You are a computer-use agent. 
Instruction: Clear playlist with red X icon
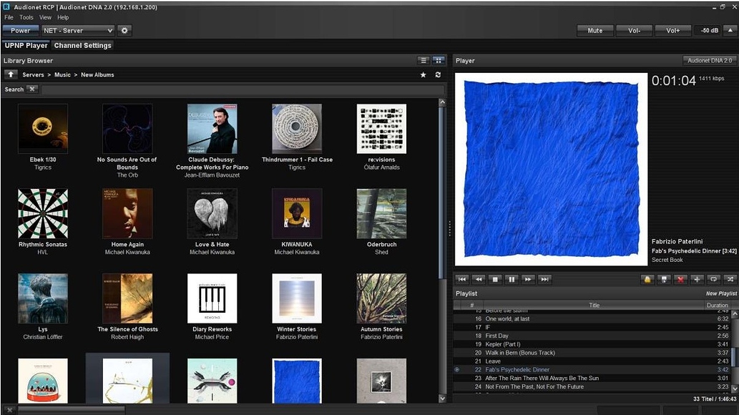click(x=680, y=280)
